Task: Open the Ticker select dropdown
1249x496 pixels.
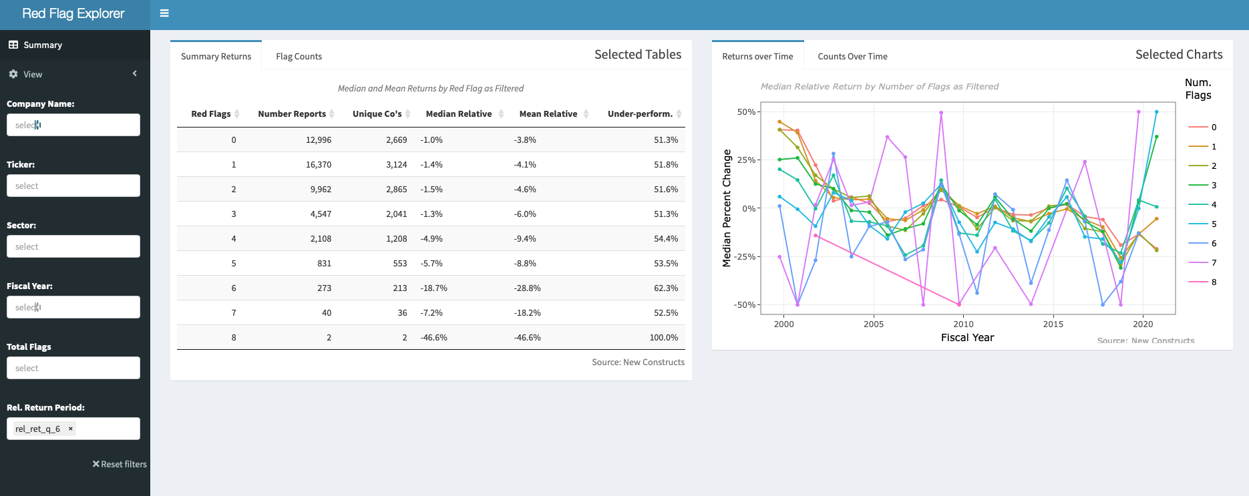Action: coord(73,186)
